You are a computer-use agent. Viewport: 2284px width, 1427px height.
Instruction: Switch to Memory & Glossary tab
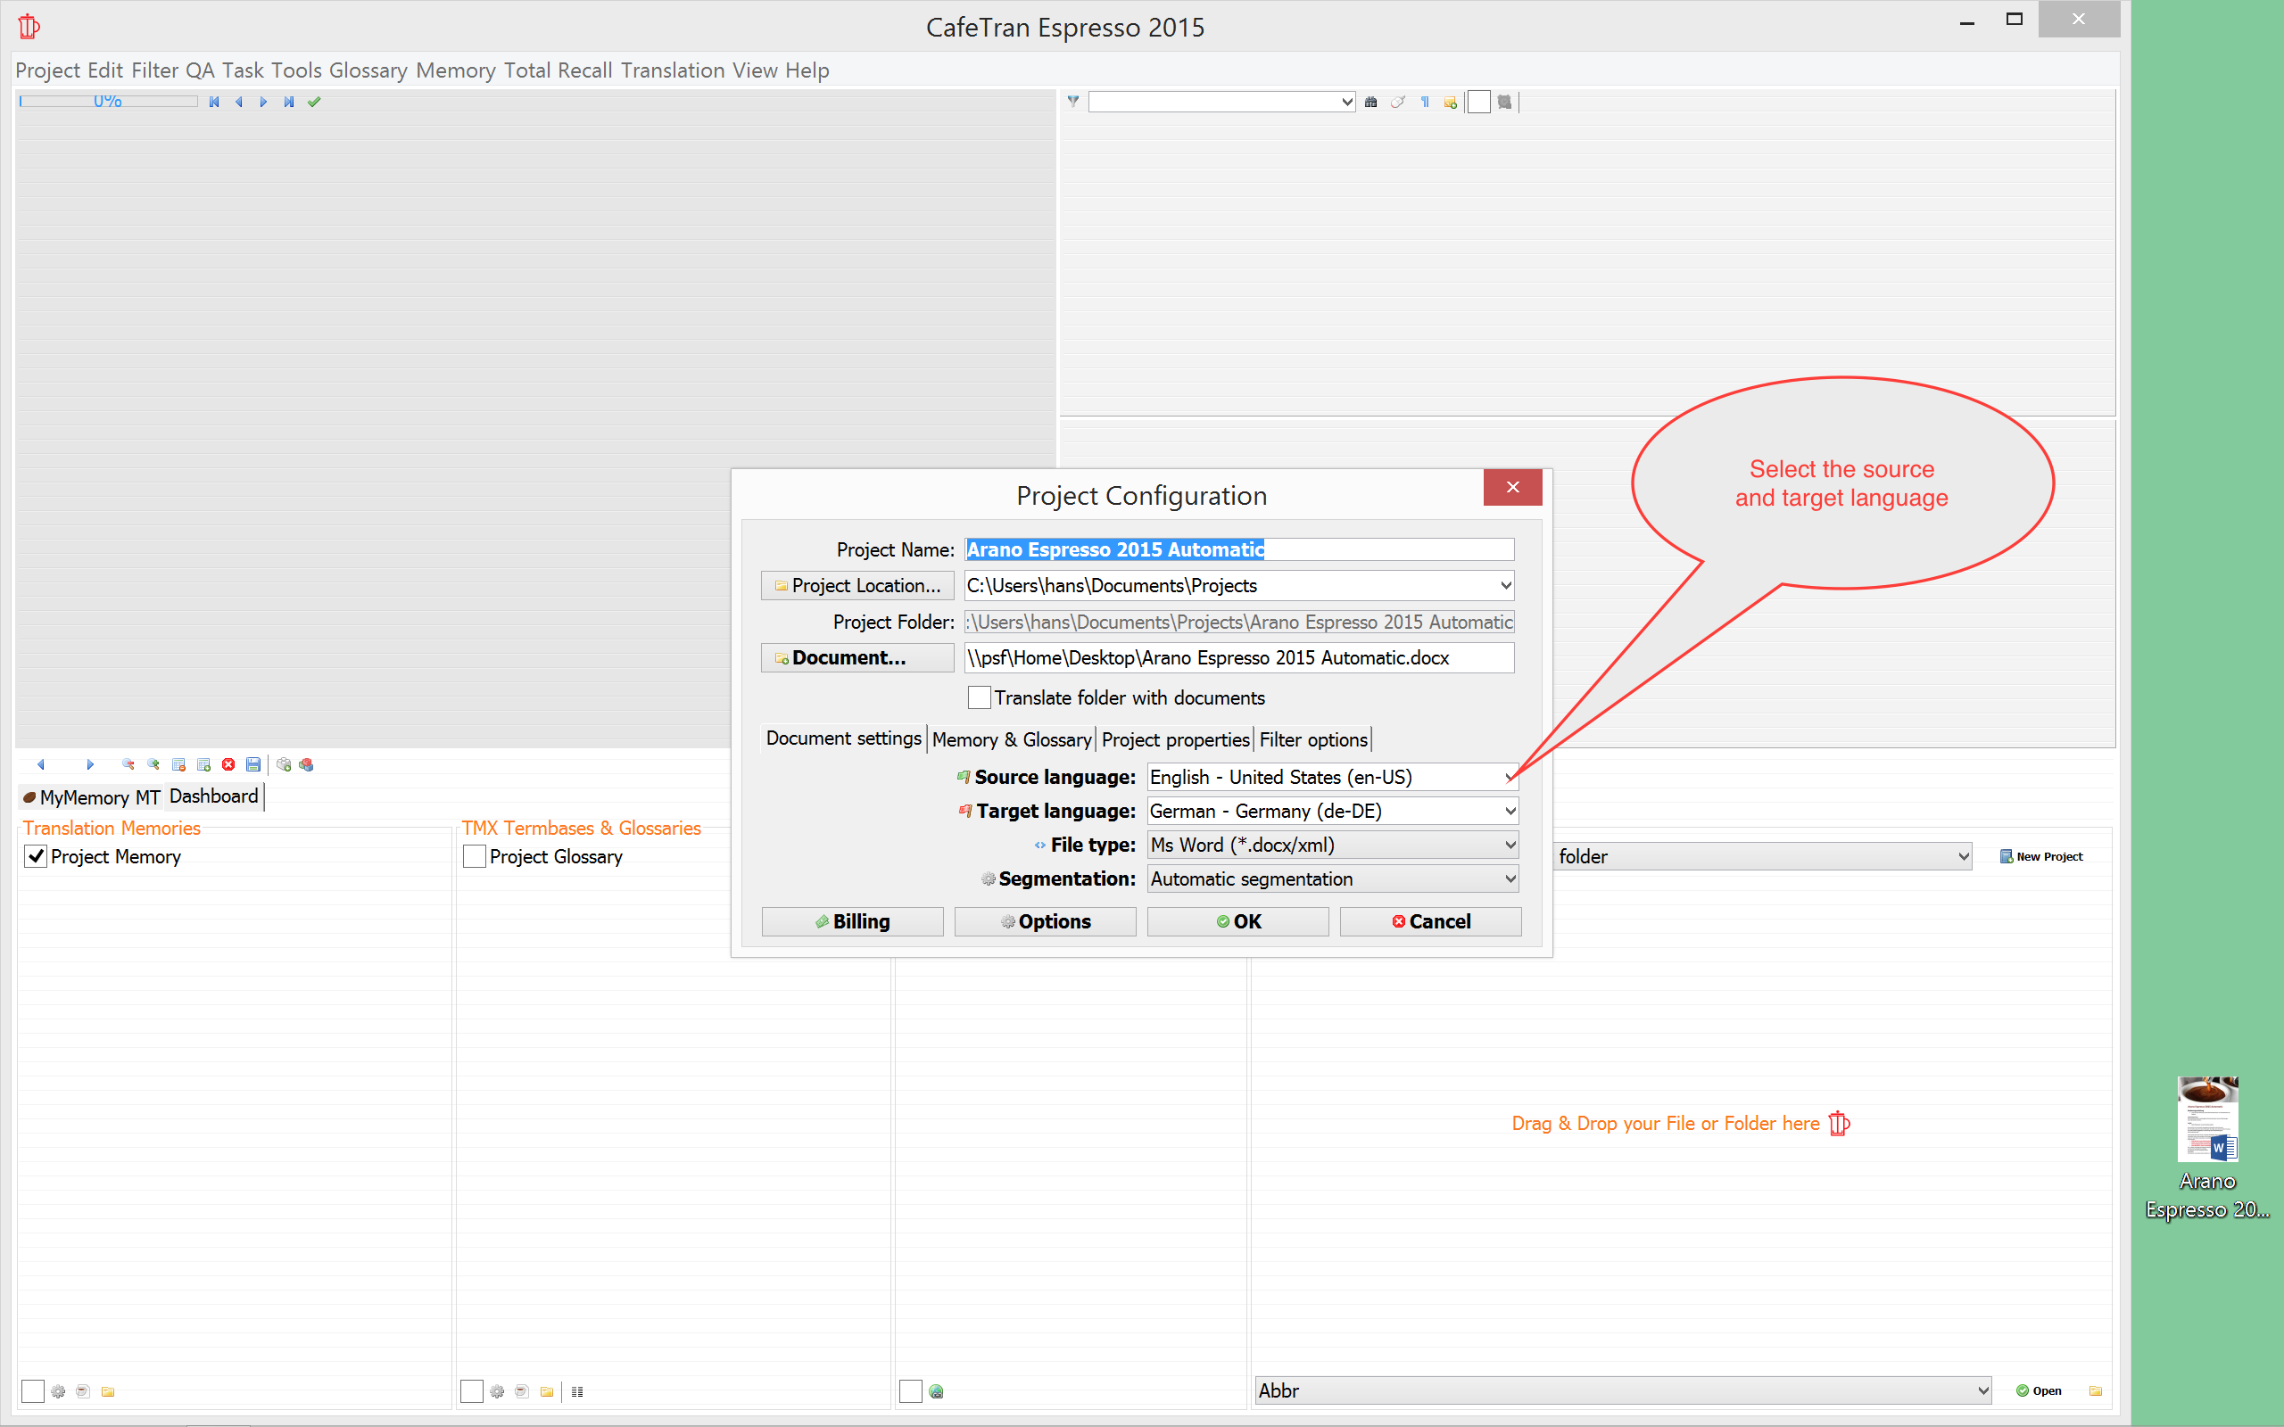click(x=1011, y=740)
